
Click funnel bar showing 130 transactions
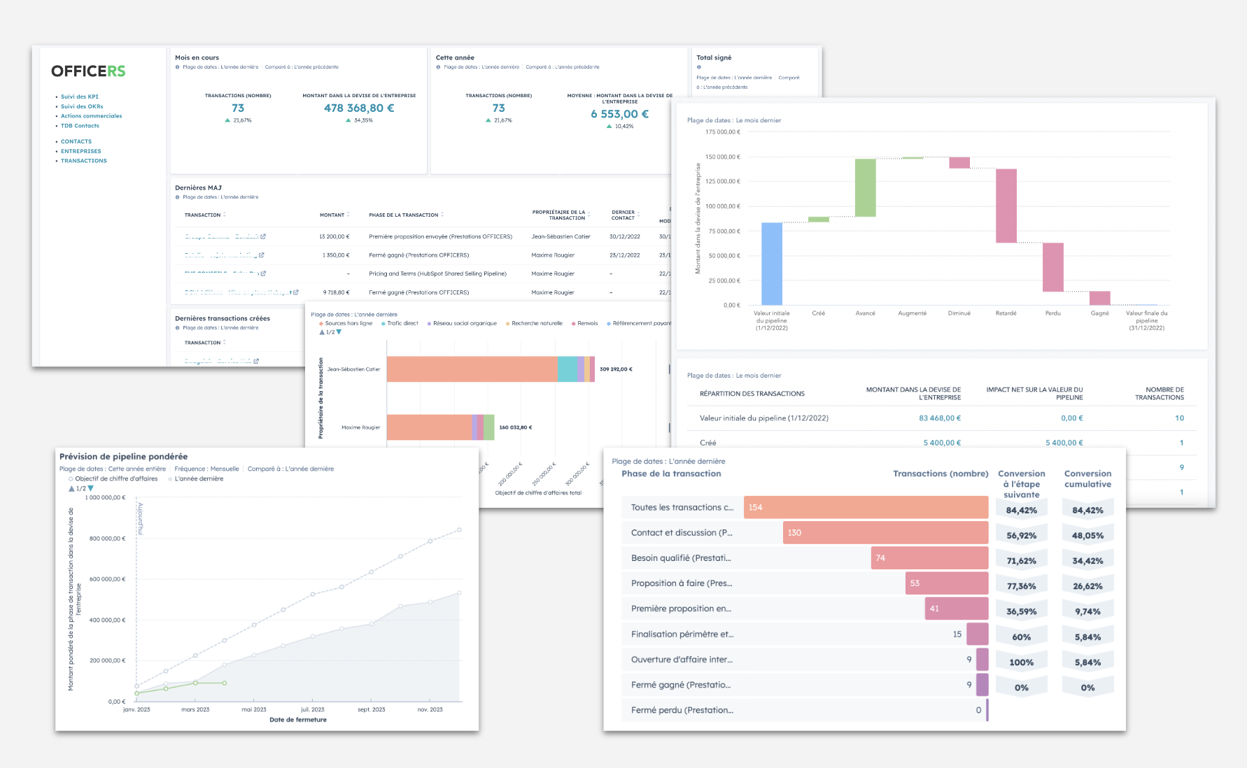tap(885, 532)
